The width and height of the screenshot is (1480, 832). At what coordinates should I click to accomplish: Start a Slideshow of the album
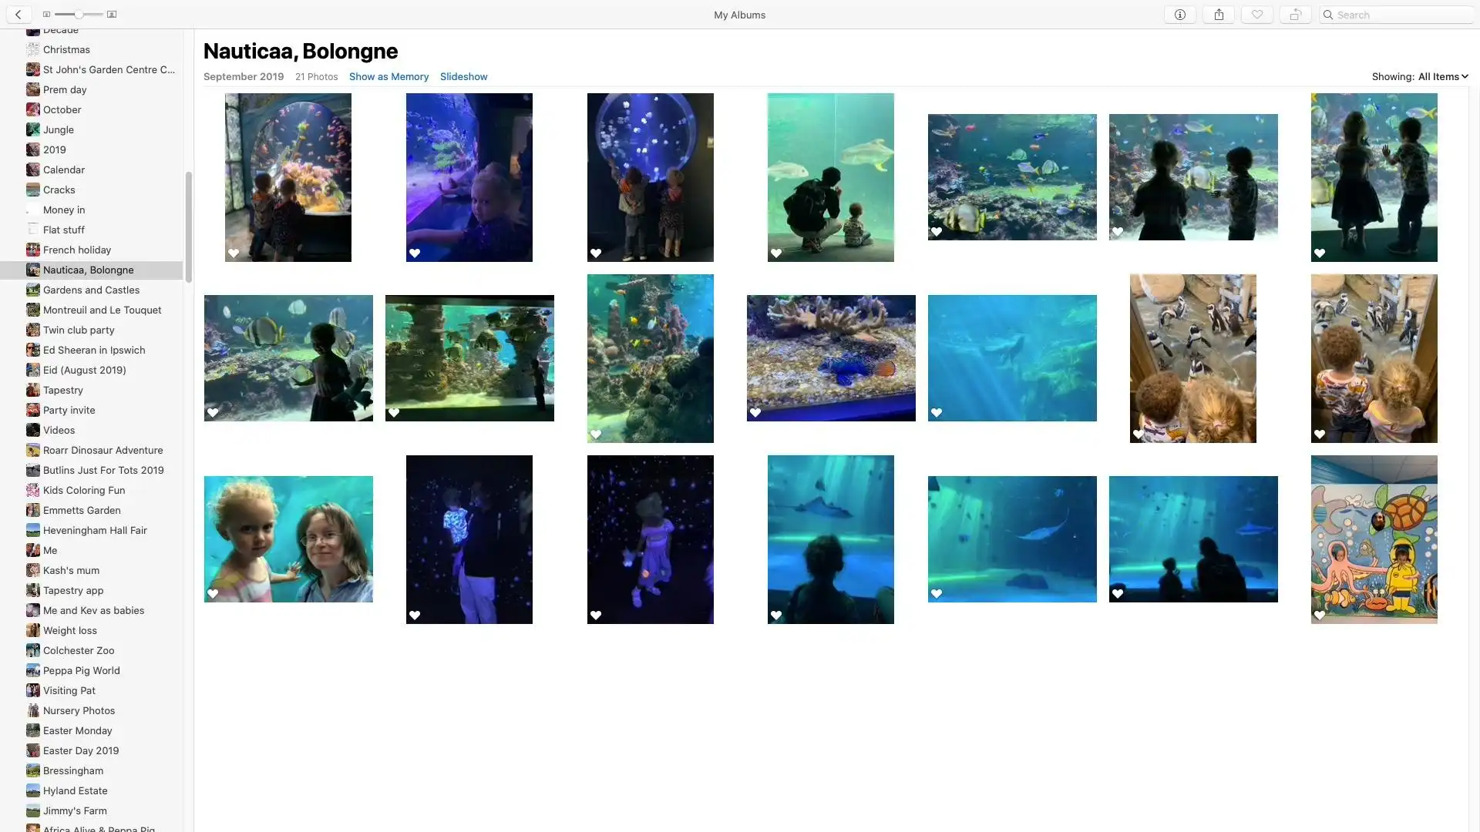[x=463, y=76]
